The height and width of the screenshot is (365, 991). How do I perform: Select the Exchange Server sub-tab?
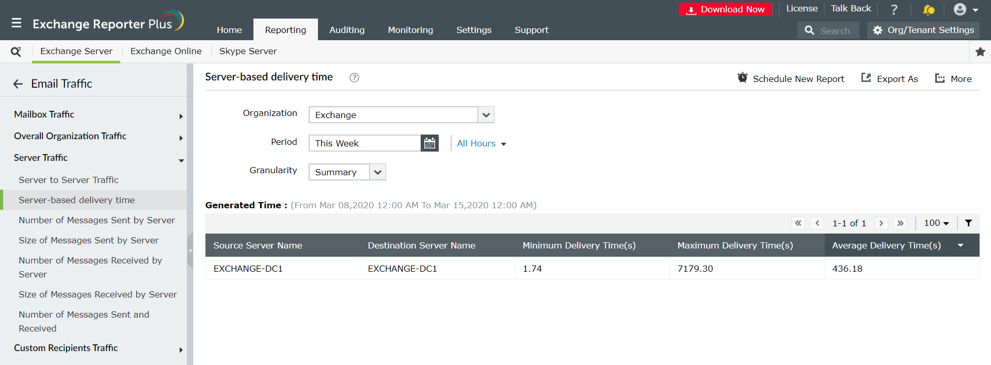[x=76, y=52]
